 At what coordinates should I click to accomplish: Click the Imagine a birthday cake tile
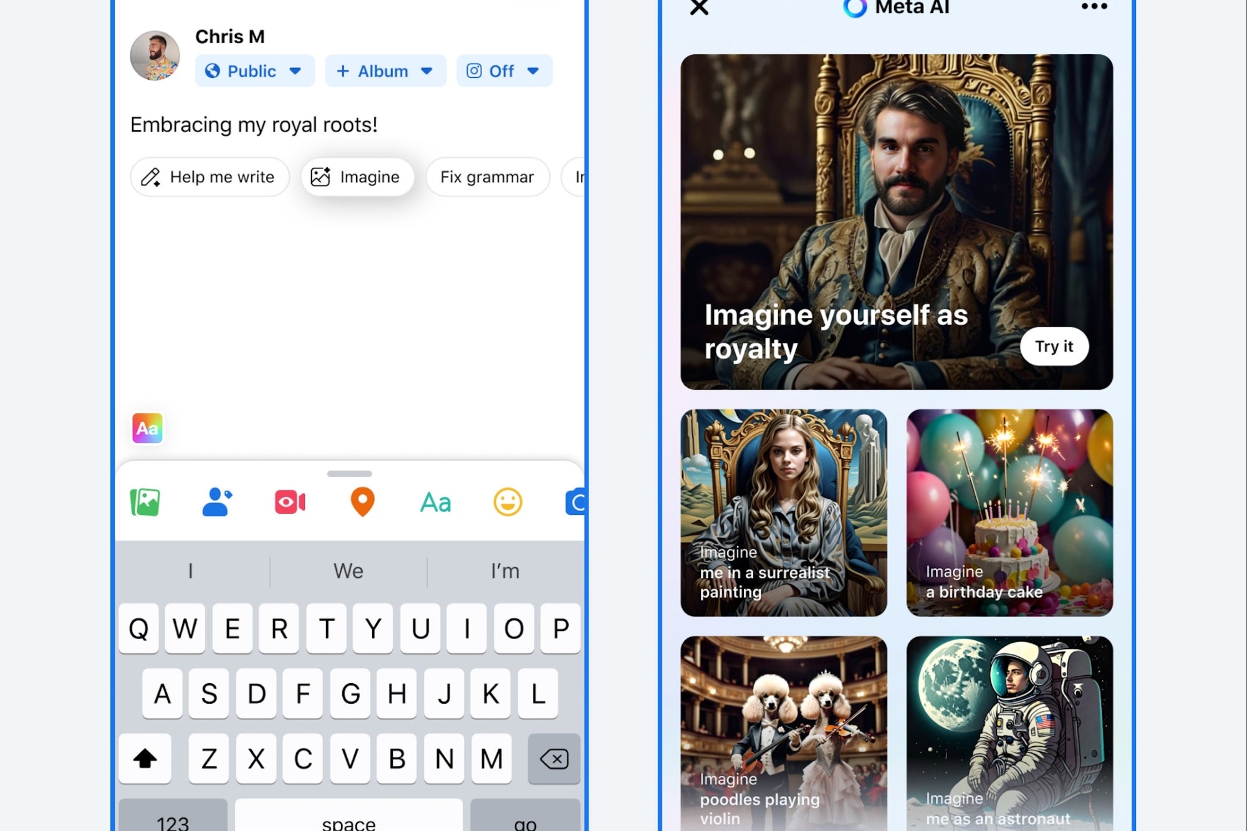pyautogui.click(x=1009, y=514)
